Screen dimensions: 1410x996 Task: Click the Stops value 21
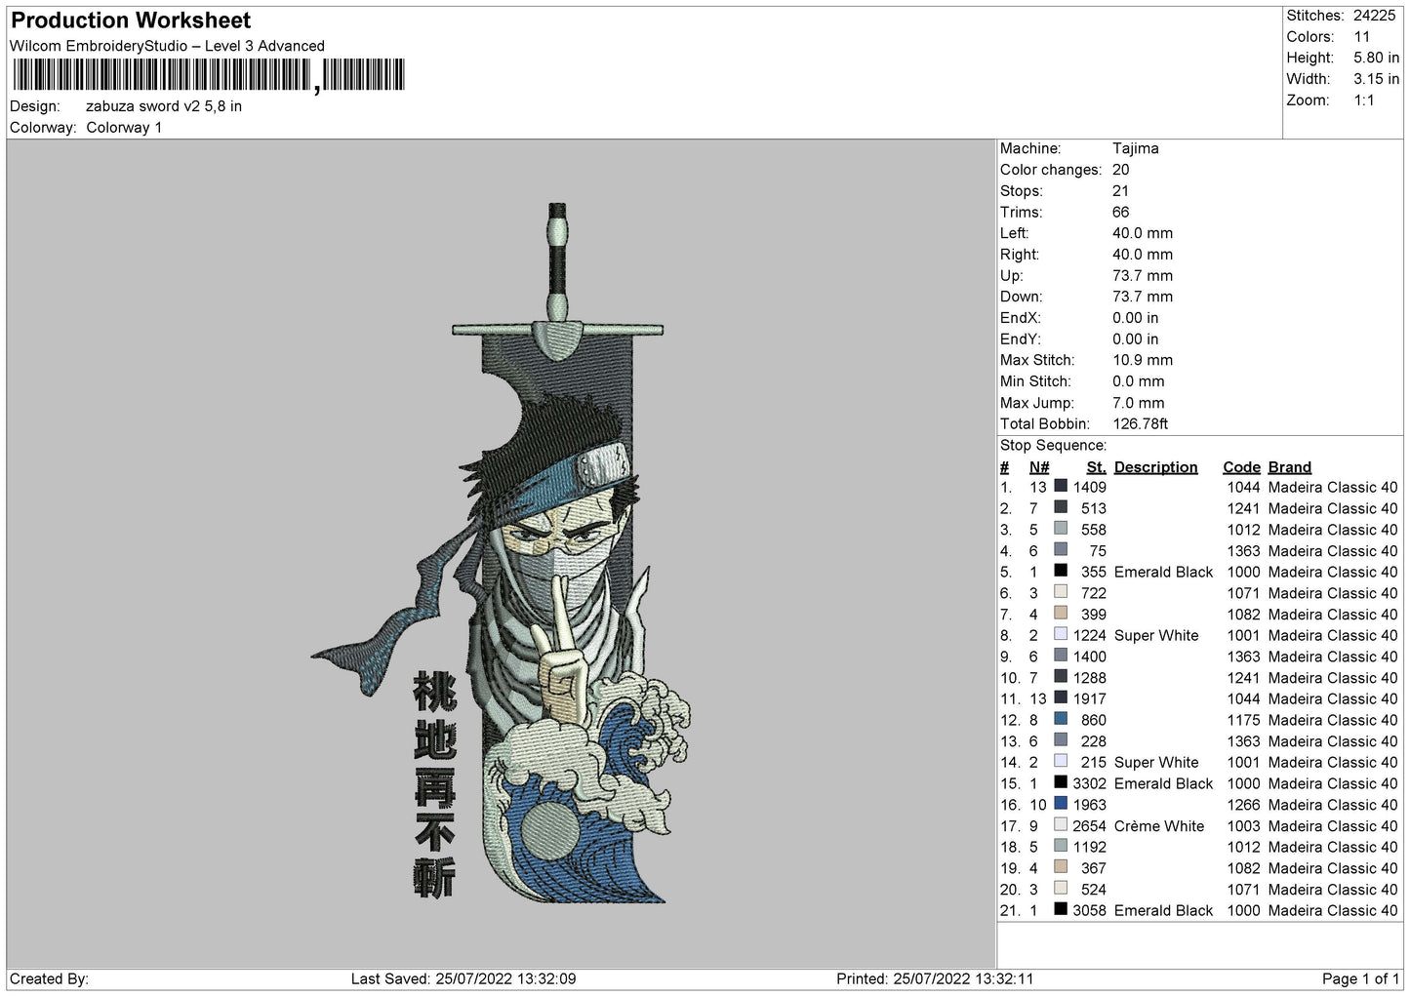(1120, 191)
